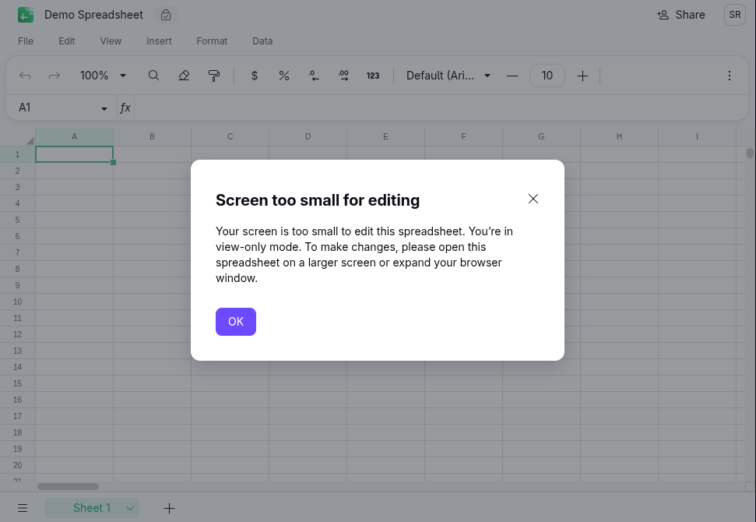Image resolution: width=756 pixels, height=522 pixels.
Task: Open the search tool
Action: tap(153, 75)
